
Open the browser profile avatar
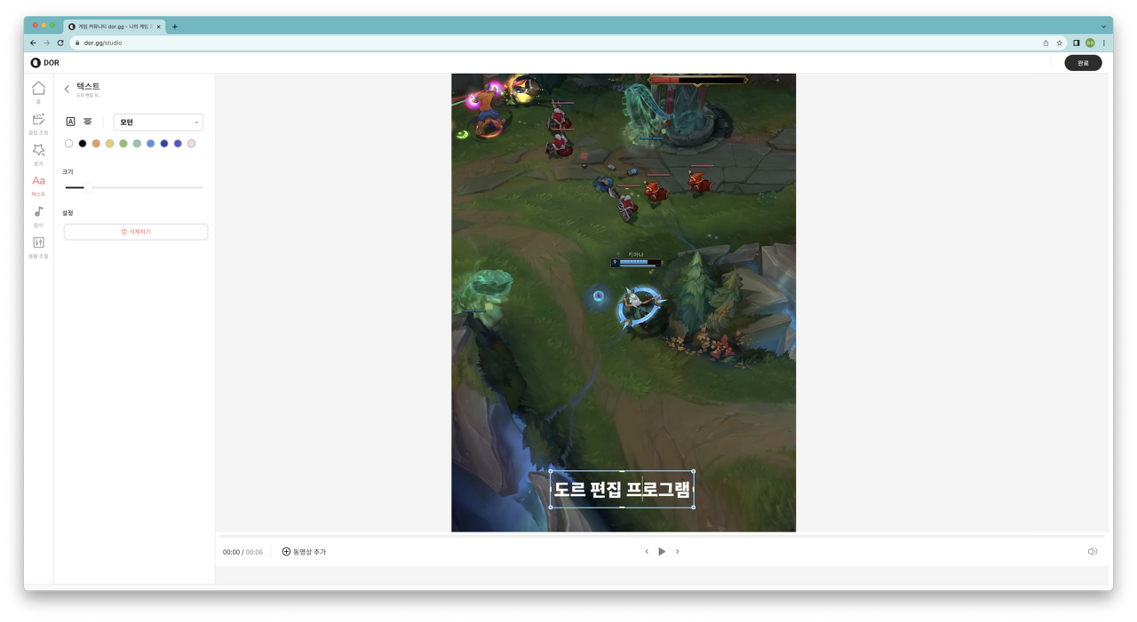pyautogui.click(x=1091, y=43)
